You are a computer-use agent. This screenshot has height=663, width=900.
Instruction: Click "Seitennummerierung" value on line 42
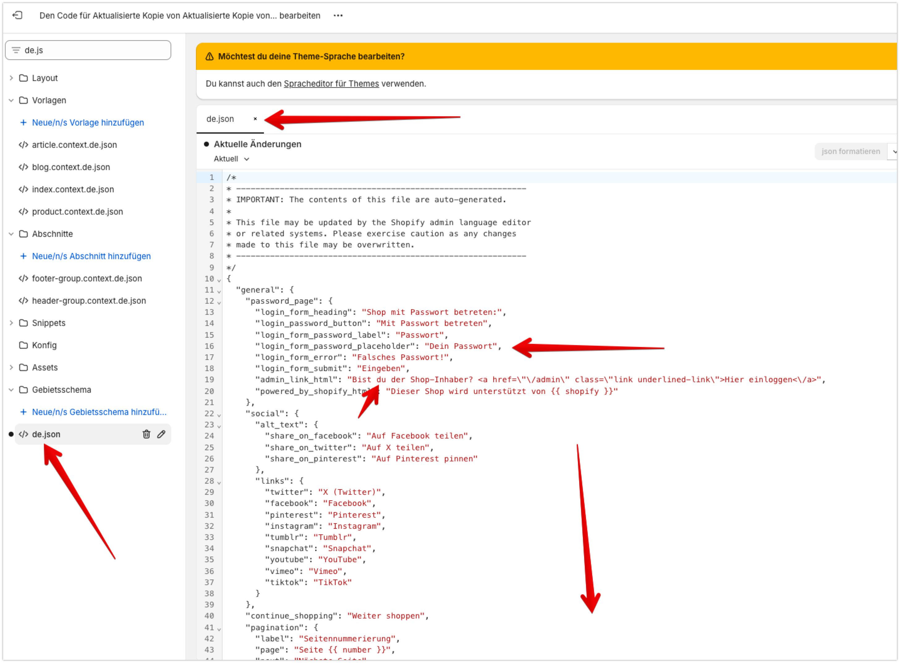(x=347, y=638)
